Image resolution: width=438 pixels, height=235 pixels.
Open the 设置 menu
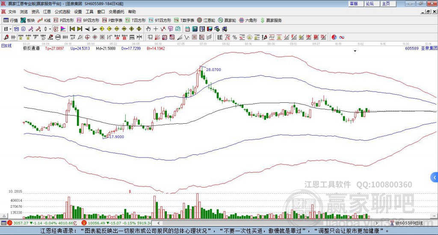pyautogui.click(x=78, y=12)
